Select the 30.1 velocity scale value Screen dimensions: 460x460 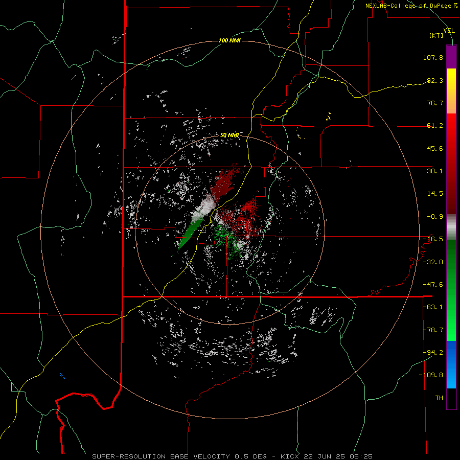coord(435,171)
